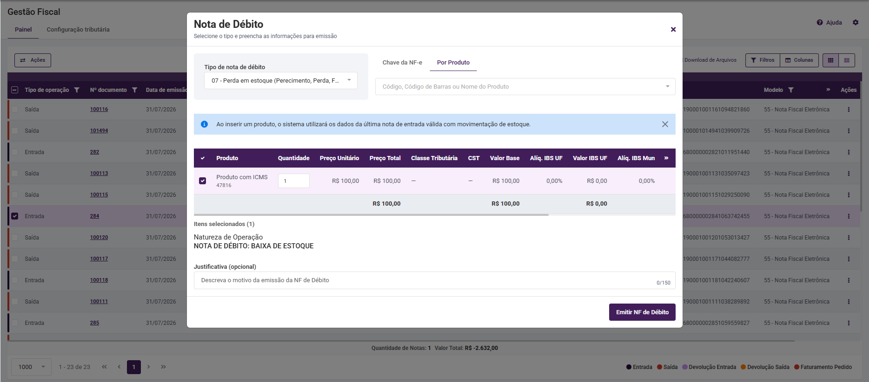The height and width of the screenshot is (382, 869).
Task: Open actions menu for row 100116
Action: tap(849, 110)
